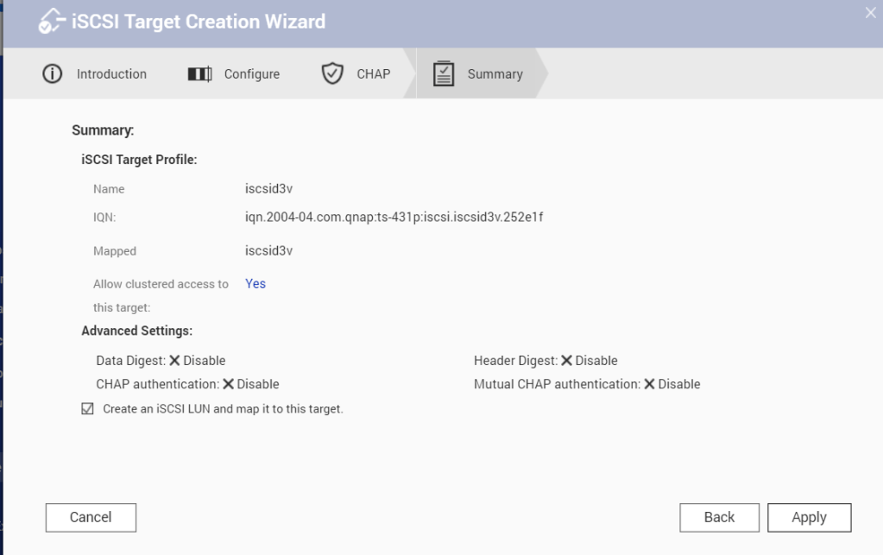Image resolution: width=883 pixels, height=555 pixels.
Task: Click the CHAP shield icon
Action: [x=332, y=74]
